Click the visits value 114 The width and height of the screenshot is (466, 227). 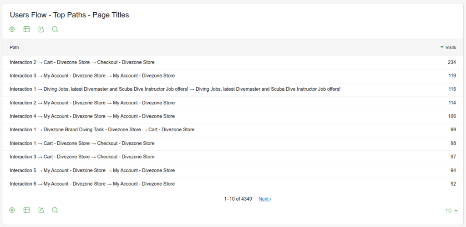tap(452, 103)
